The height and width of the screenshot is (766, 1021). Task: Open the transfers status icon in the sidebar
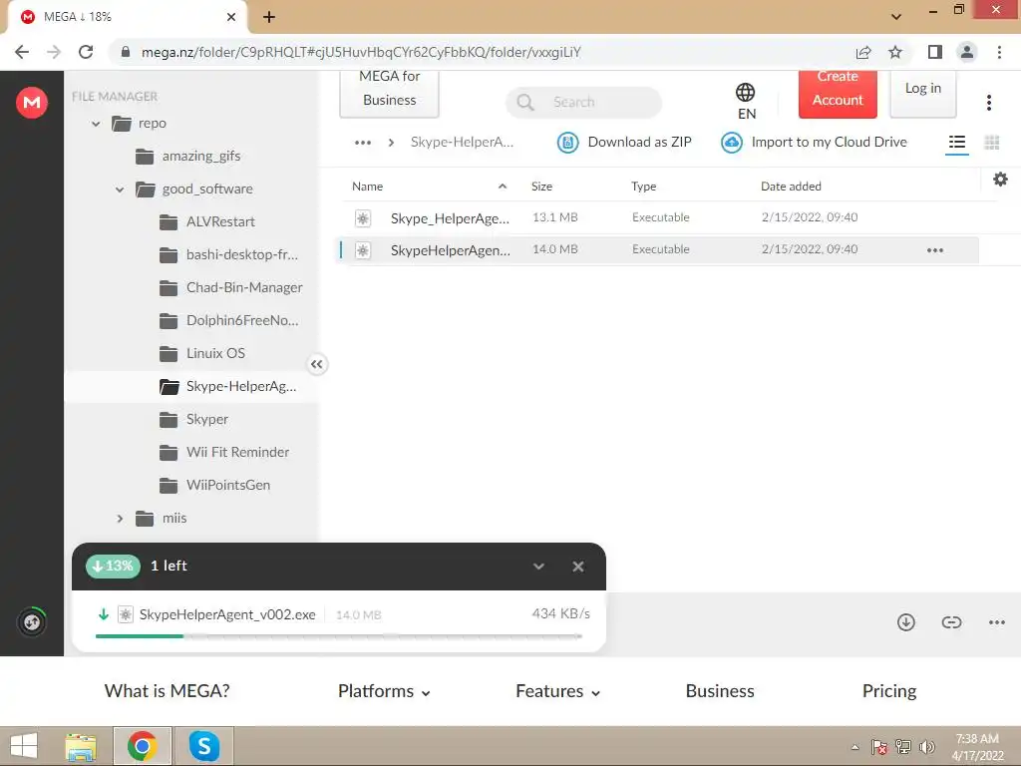(31, 622)
